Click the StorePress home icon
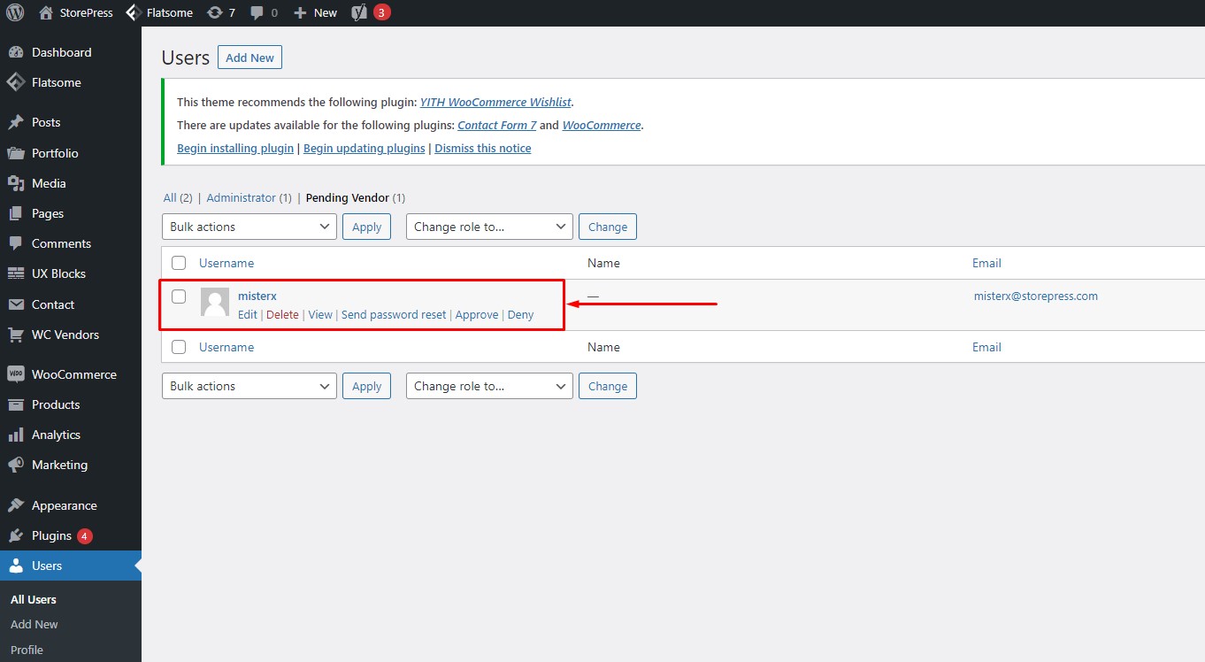 (x=47, y=12)
